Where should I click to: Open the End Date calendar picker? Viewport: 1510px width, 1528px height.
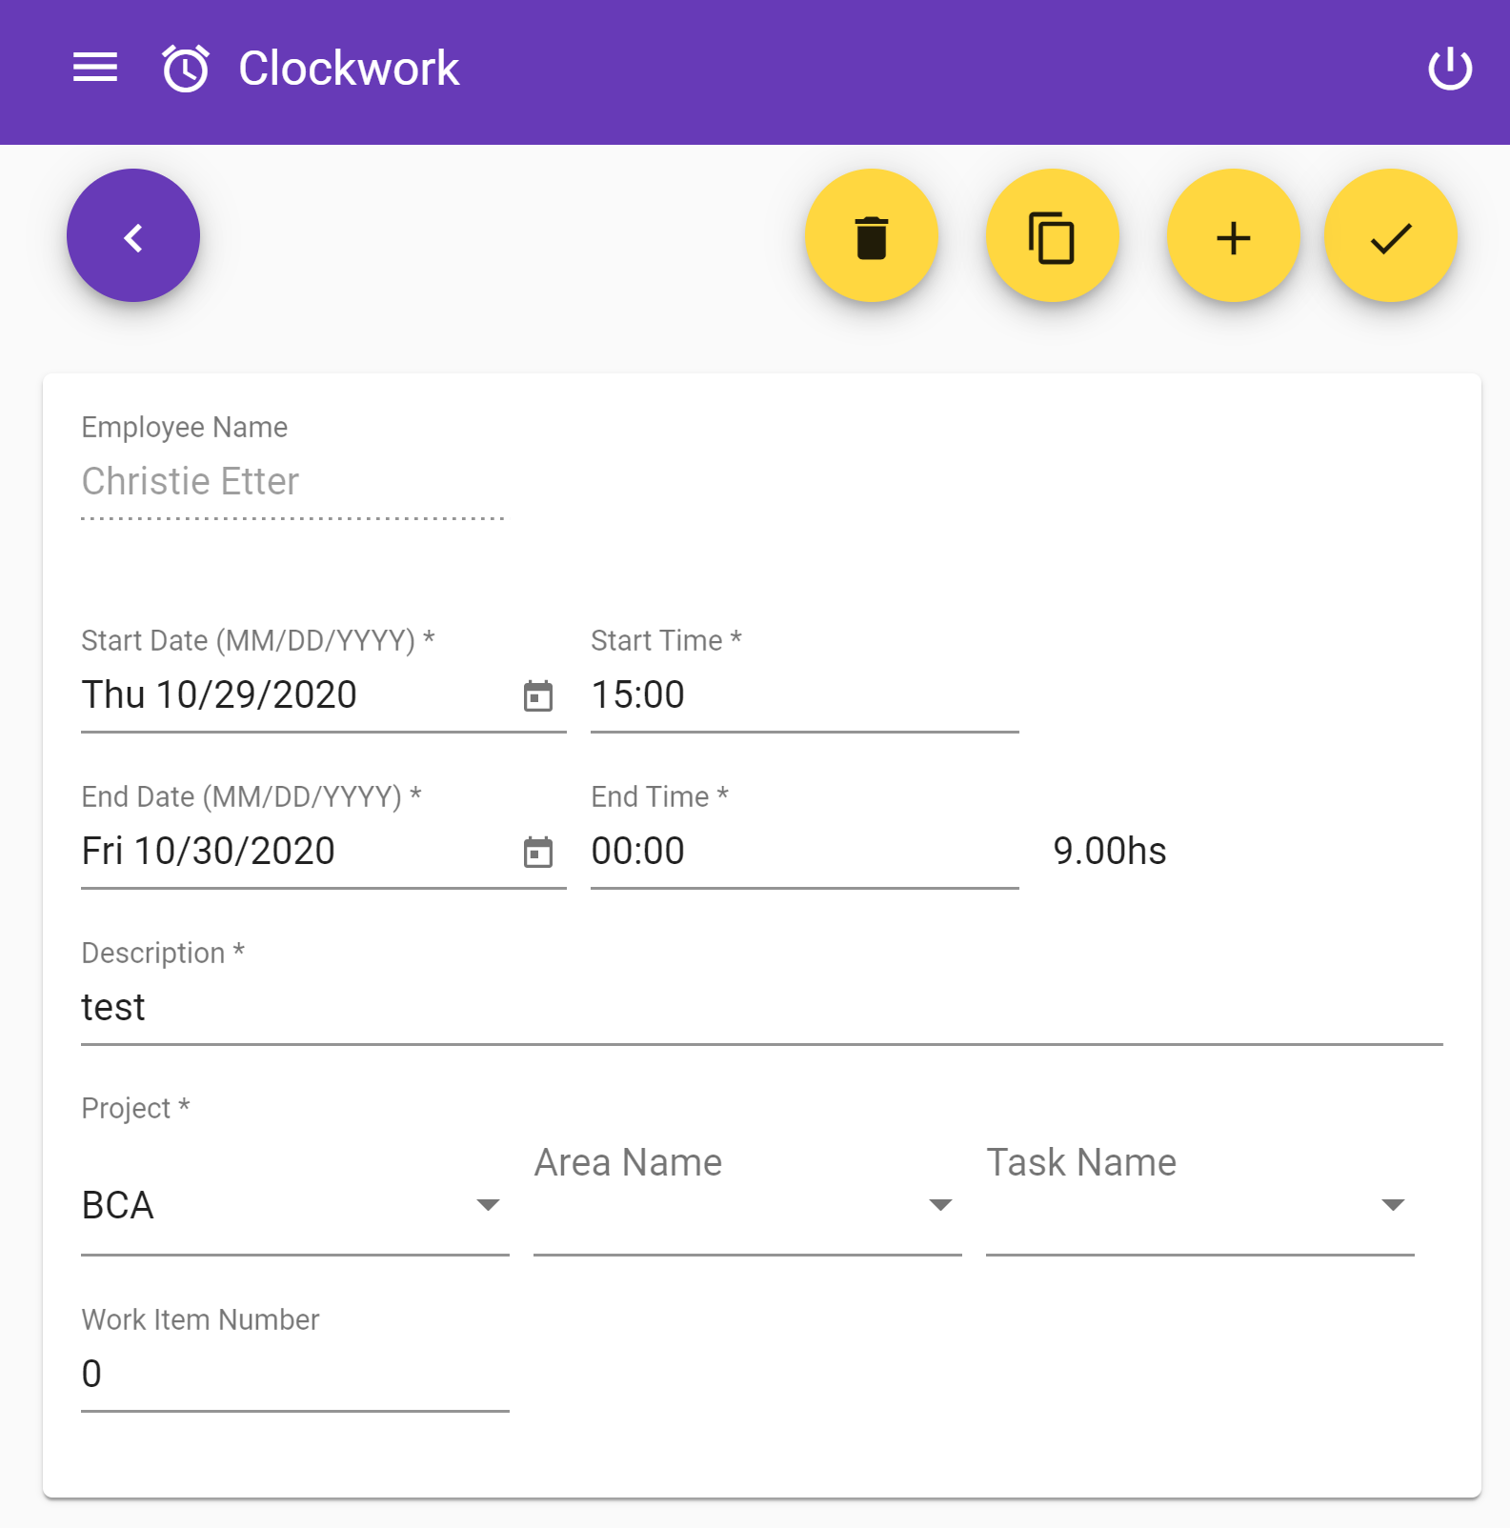tap(538, 853)
